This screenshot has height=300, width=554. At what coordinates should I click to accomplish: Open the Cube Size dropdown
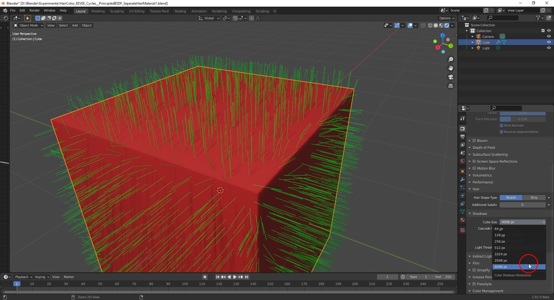click(523, 222)
